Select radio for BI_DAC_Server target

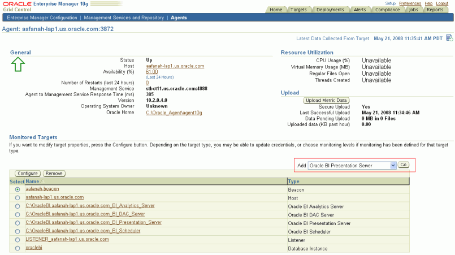[x=18, y=215]
